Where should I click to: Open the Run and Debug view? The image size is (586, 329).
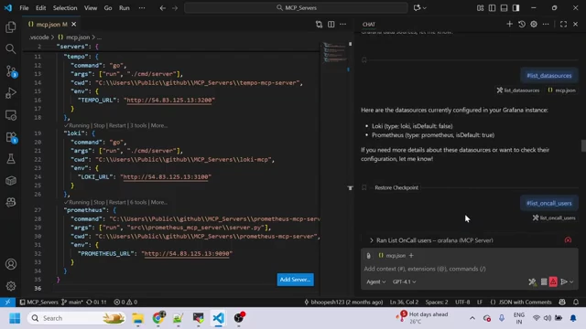click(11, 93)
